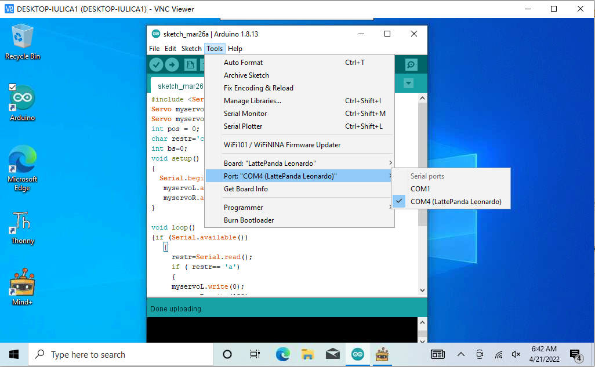Click Mind+ taskbar button
595x367 pixels.
click(382, 354)
